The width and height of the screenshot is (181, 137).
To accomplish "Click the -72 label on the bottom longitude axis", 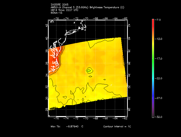I will coord(76,119).
